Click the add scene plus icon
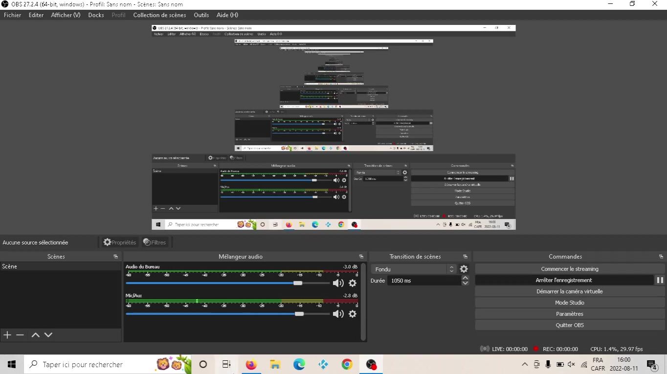This screenshot has height=374, width=667. pyautogui.click(x=7, y=335)
